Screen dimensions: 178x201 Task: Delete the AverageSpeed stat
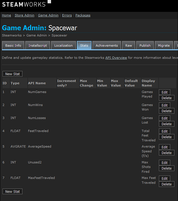(166, 153)
